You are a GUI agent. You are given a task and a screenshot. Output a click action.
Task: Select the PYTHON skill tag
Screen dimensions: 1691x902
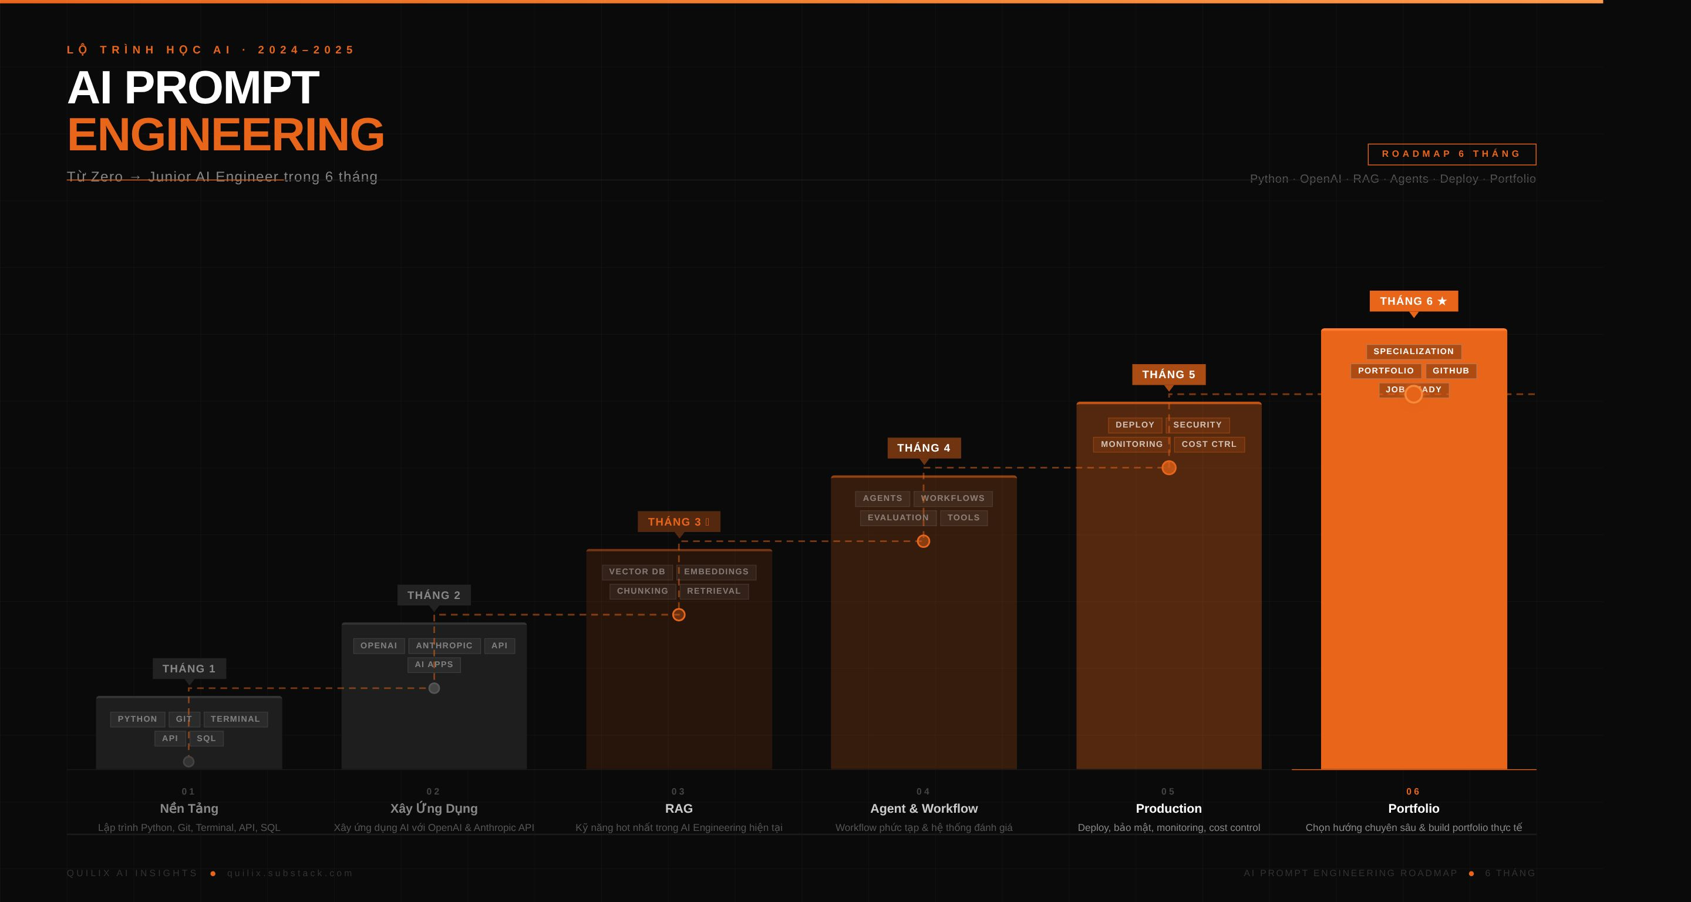click(x=137, y=719)
